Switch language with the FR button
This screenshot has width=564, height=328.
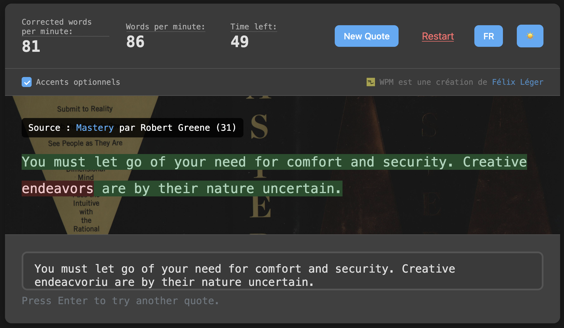click(488, 36)
